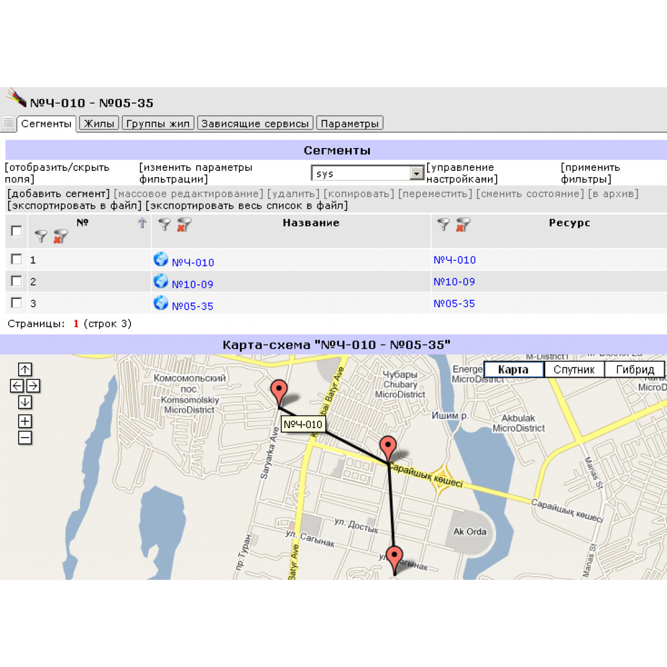Viewport: 667px width, 667px height.
Task: Zoom out on the map
Action: tap(25, 438)
